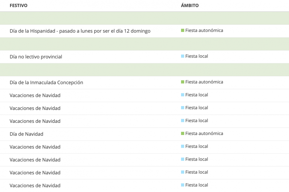Select first Vacaciones de Navidad below Inmaculada Concepción

(x=35, y=95)
